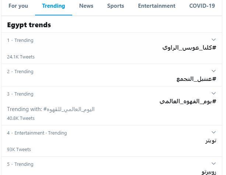This screenshot has height=175, width=226.
Task: Click the 'Trending with' related hashtag
Action: pos(69,110)
